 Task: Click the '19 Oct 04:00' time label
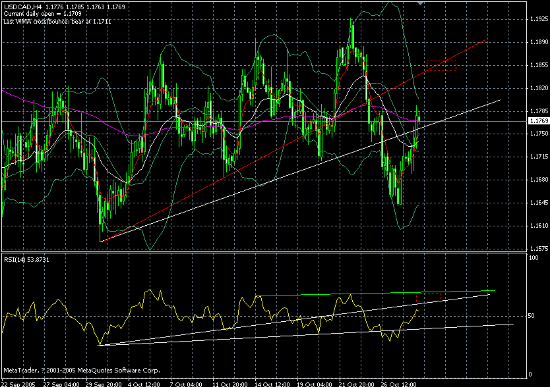(x=315, y=384)
